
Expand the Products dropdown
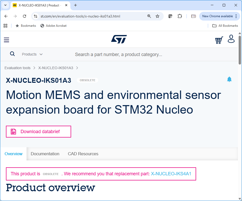click(32, 54)
